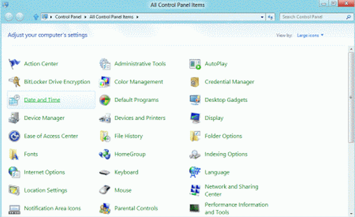Click the Fonts folder icon
355x217 pixels.
[14, 154]
